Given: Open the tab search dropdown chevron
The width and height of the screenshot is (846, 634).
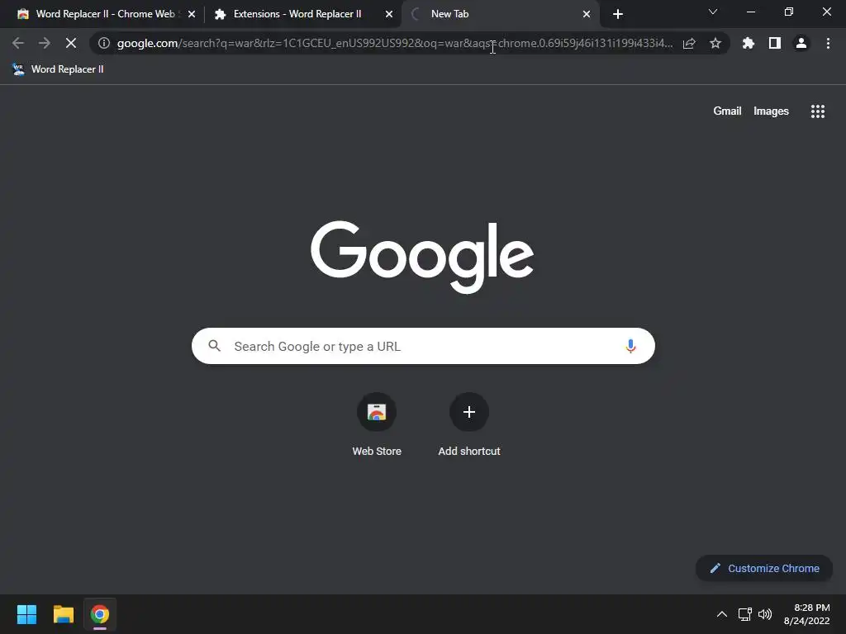Looking at the screenshot, I should pos(713,12).
